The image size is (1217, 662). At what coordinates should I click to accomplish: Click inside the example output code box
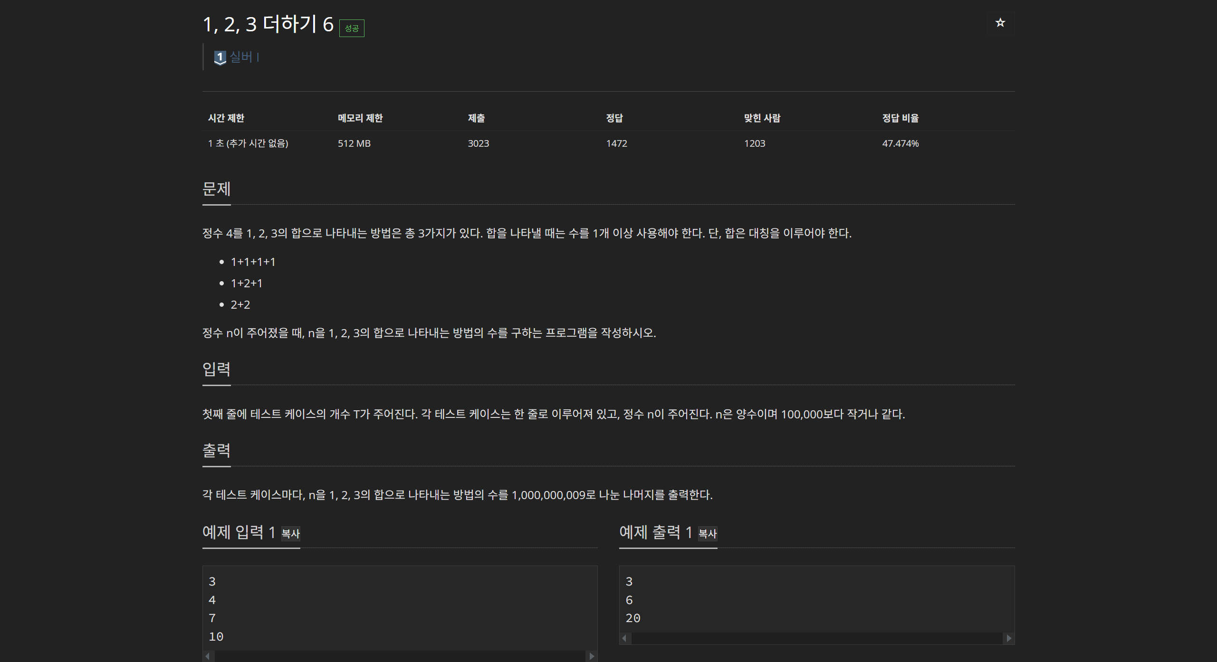pos(816,599)
